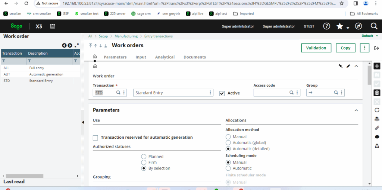Switch to the Documents tab
The image size is (382, 190).
[x=195, y=57]
